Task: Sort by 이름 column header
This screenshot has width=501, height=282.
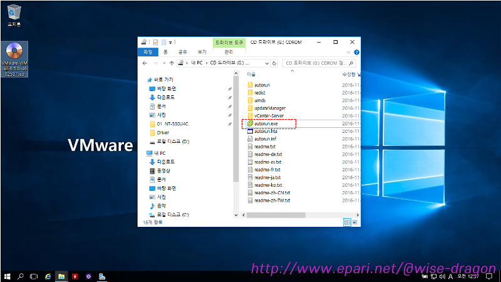Action: tap(251, 74)
